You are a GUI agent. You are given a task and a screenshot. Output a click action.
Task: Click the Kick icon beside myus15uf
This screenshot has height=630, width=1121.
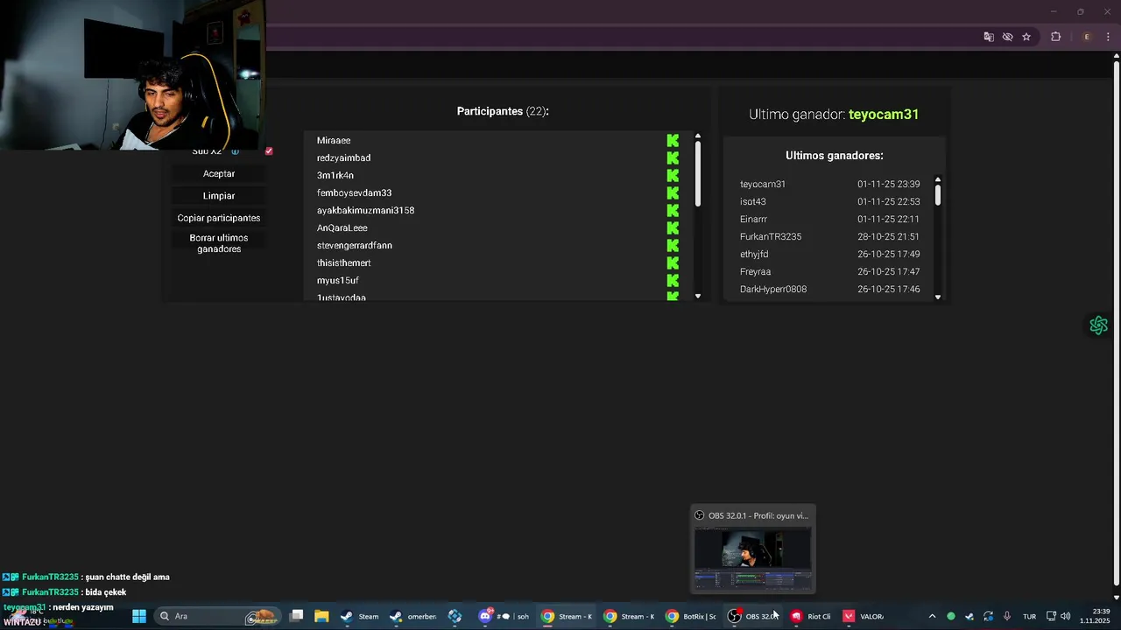673,280
